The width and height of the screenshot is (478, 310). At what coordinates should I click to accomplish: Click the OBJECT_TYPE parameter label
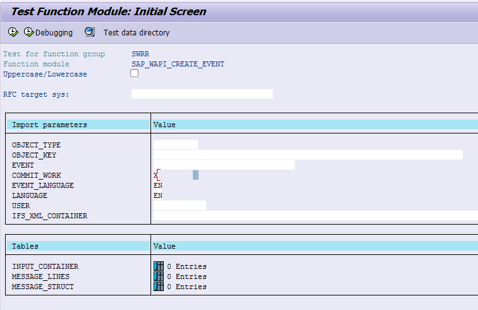tap(36, 145)
